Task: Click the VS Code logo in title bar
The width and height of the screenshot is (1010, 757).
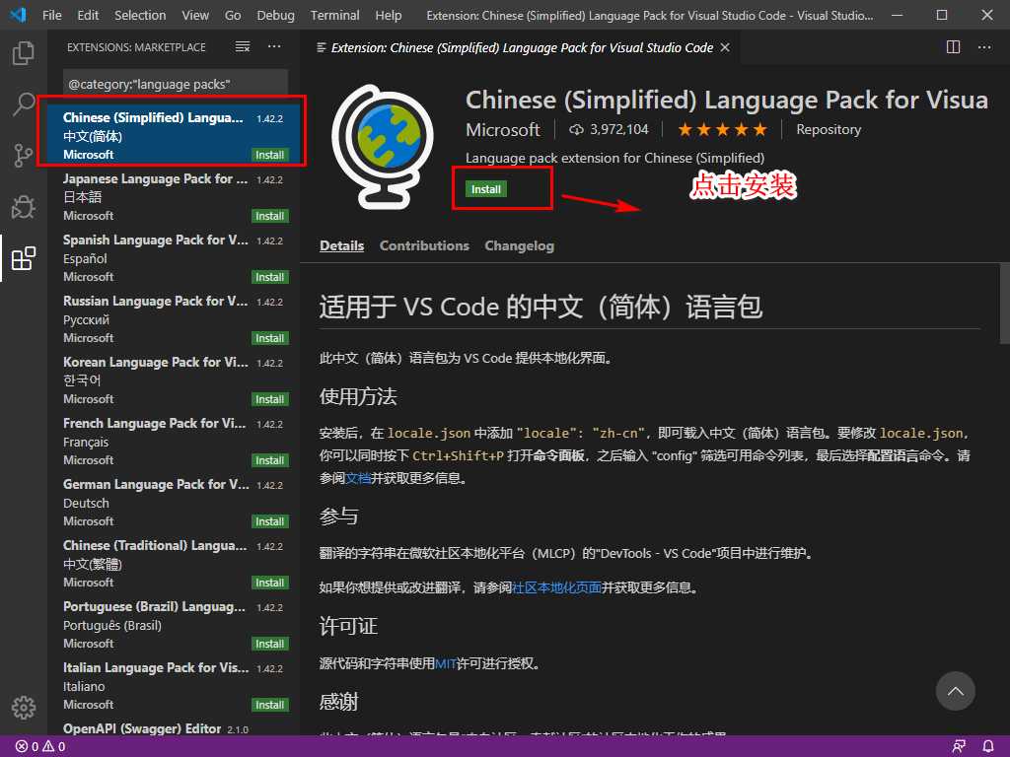Action: point(19,15)
